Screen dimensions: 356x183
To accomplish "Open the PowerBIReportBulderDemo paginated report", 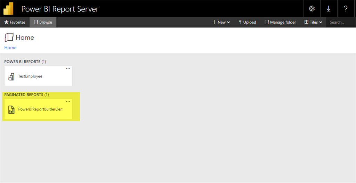I will point(38,109).
